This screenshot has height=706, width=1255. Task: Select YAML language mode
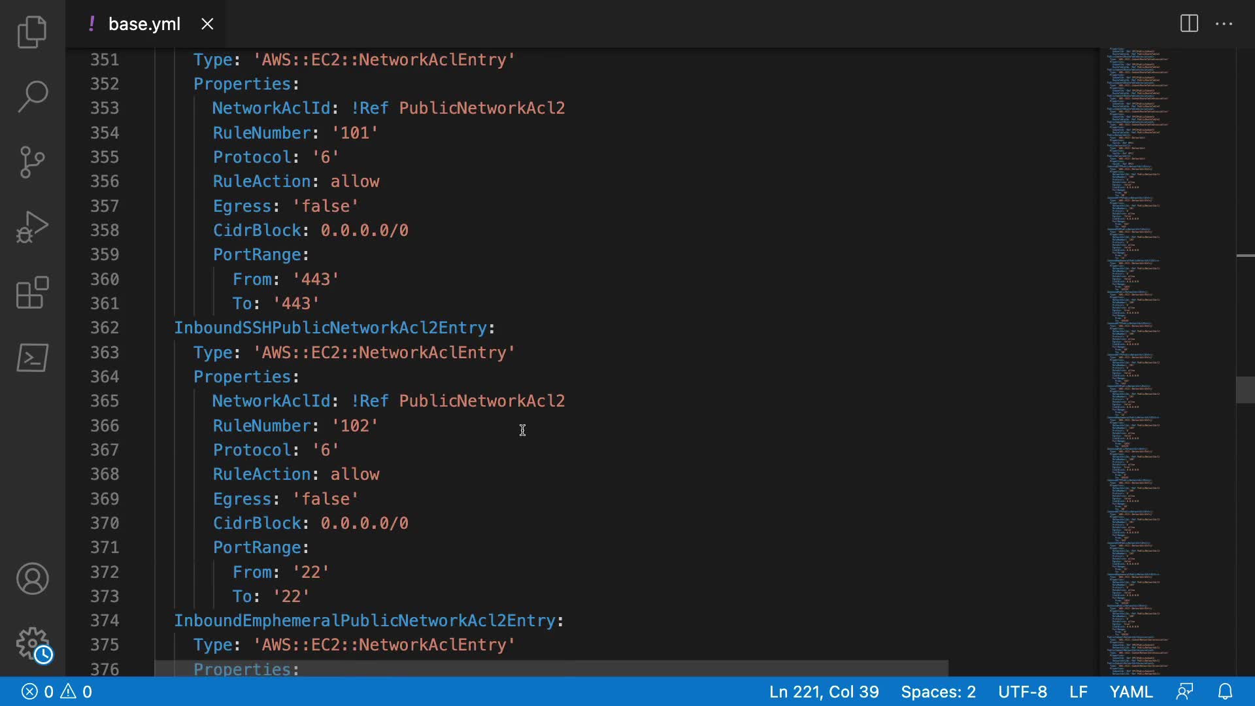pyautogui.click(x=1131, y=692)
